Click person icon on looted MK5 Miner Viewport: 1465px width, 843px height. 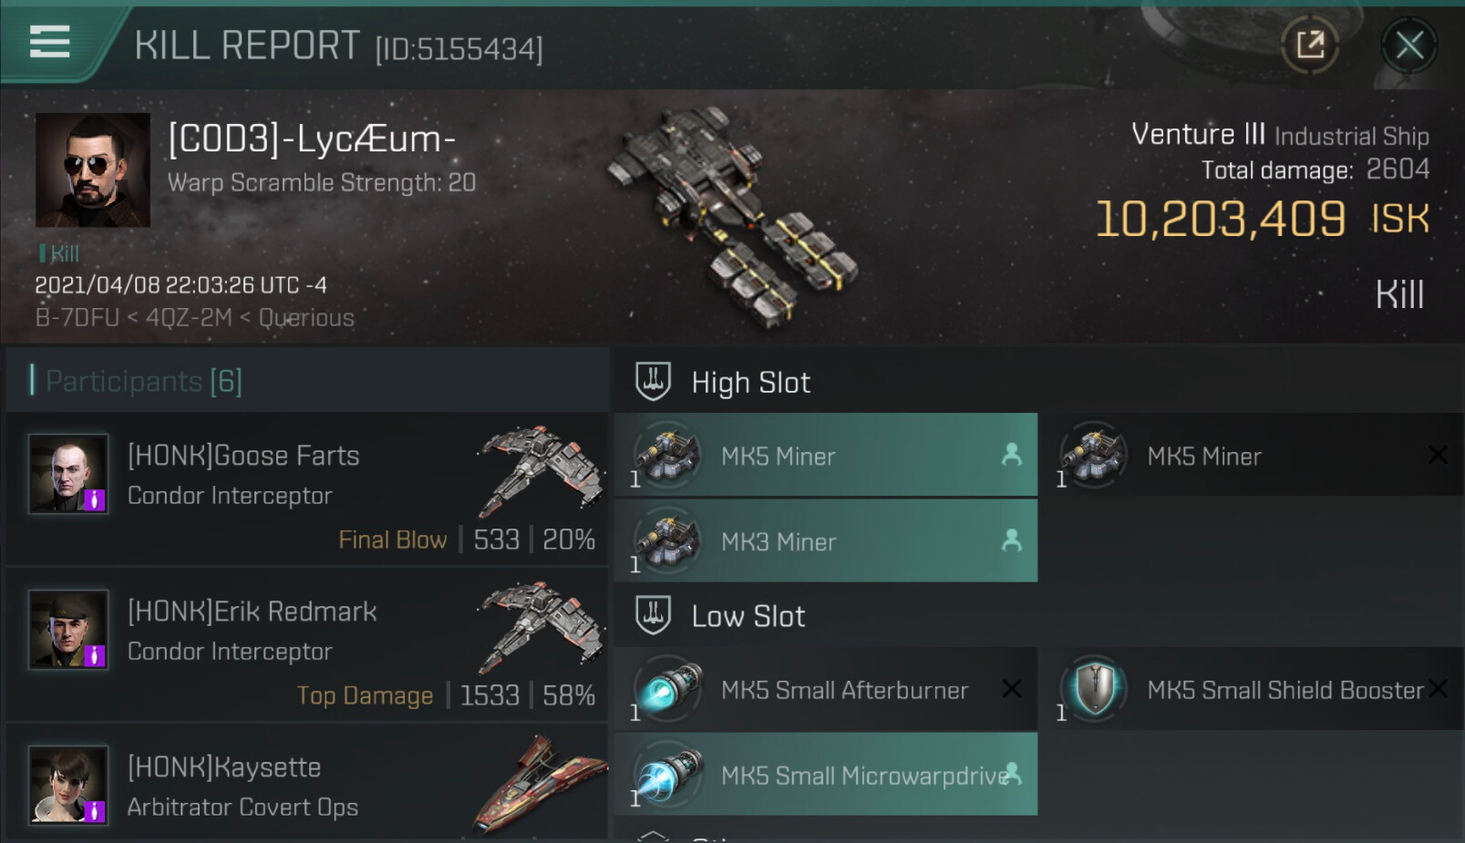[x=1011, y=455]
